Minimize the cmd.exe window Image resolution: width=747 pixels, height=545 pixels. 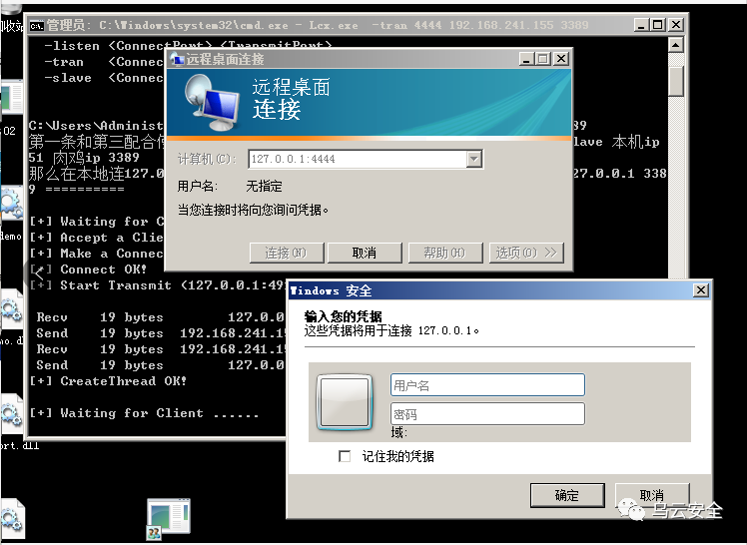[641, 25]
